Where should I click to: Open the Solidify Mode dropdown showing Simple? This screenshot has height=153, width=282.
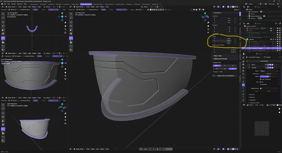(269, 71)
